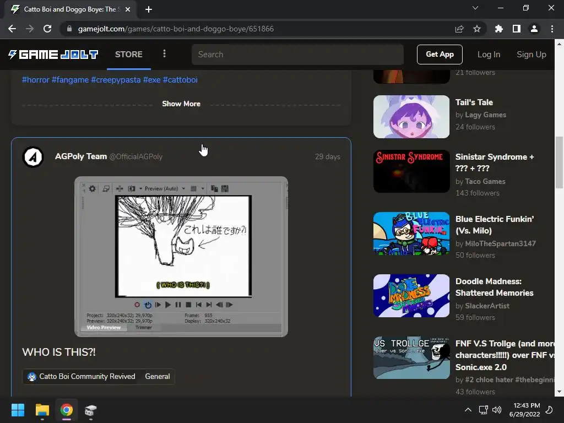564x423 pixels.
Task: Open notification moon icon in tray
Action: coord(549,410)
